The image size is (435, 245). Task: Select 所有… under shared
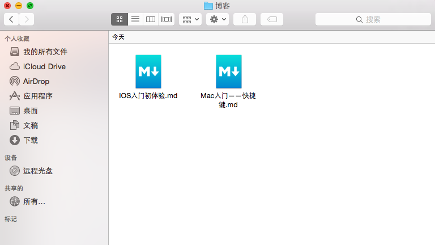54,201
